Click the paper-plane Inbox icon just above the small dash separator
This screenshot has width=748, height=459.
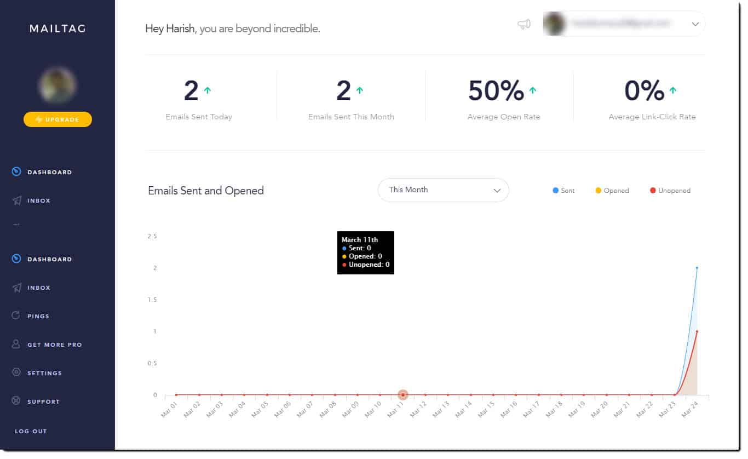click(x=16, y=200)
